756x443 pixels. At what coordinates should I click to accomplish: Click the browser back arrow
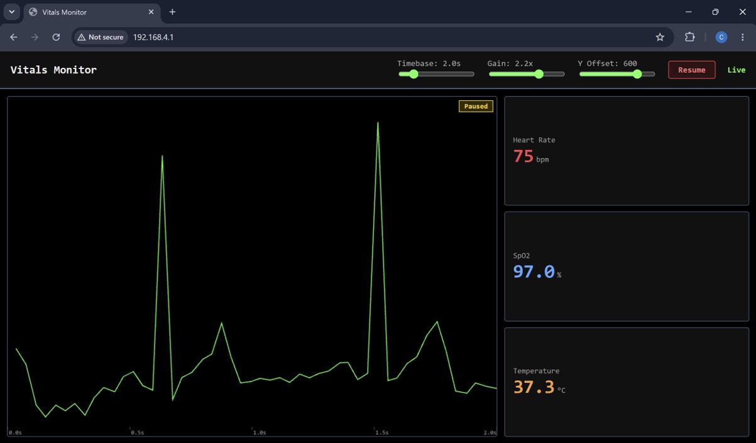pos(14,37)
